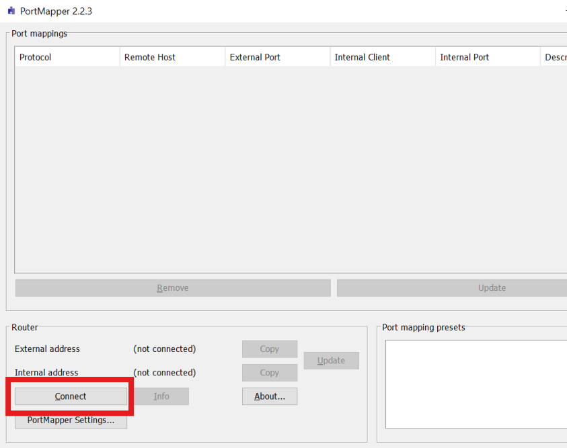This screenshot has width=567, height=448.
Task: Click the disabled Info button
Action: coord(161,396)
